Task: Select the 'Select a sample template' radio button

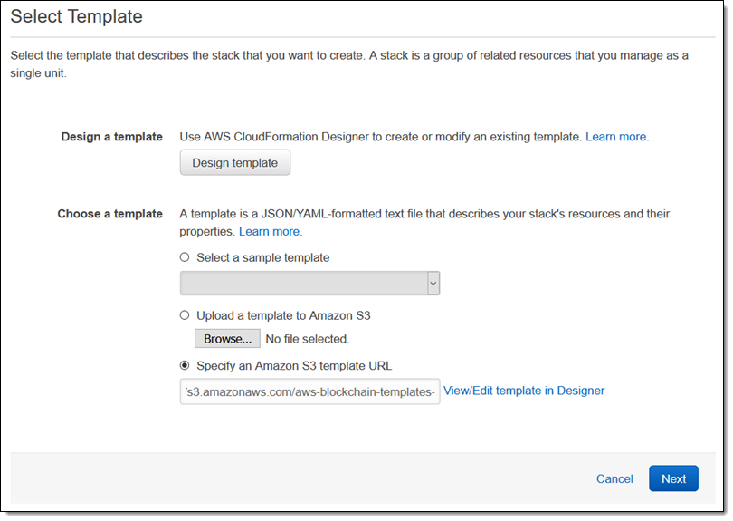Action: [185, 257]
